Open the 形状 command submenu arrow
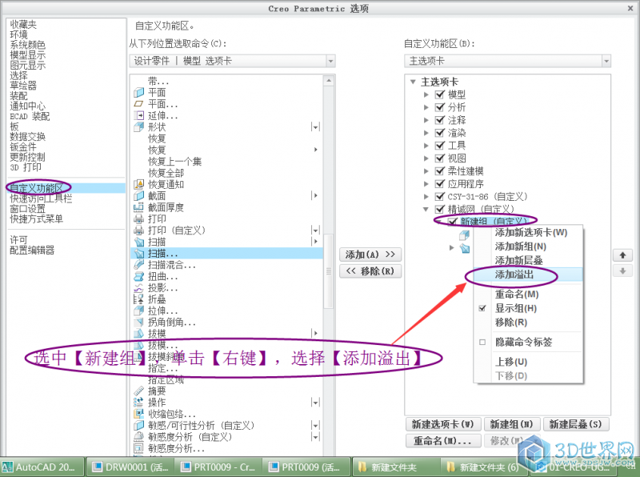 tap(315, 127)
